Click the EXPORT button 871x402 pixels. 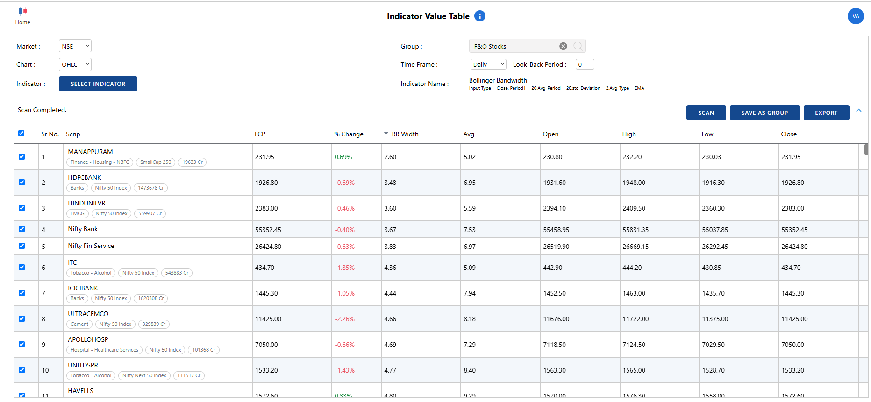[x=826, y=113]
